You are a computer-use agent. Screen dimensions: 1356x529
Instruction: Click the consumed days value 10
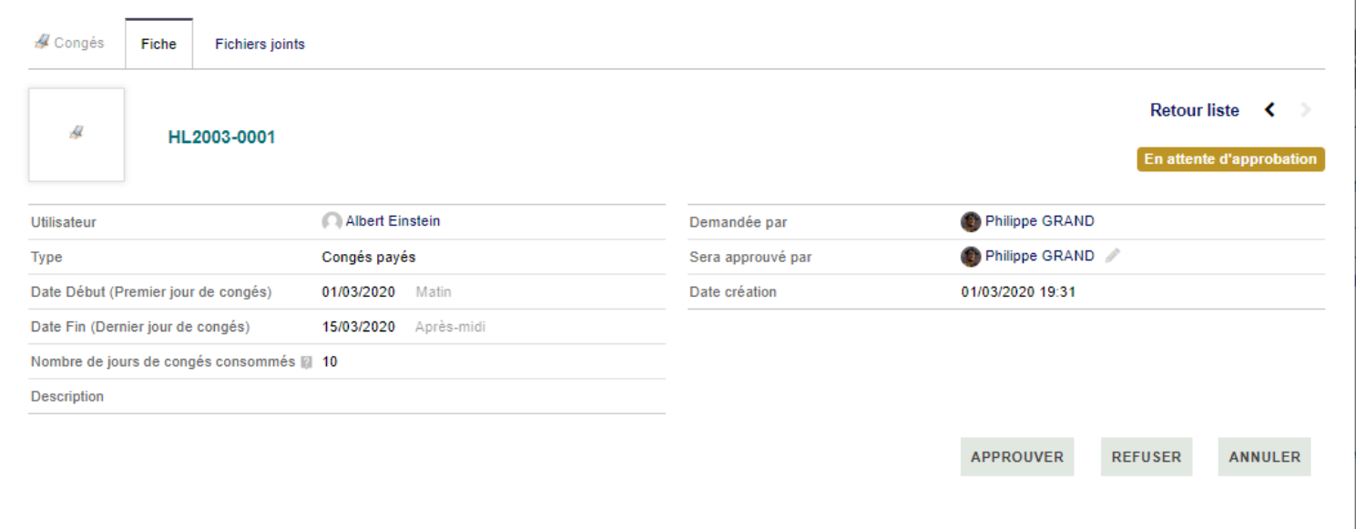pos(330,361)
